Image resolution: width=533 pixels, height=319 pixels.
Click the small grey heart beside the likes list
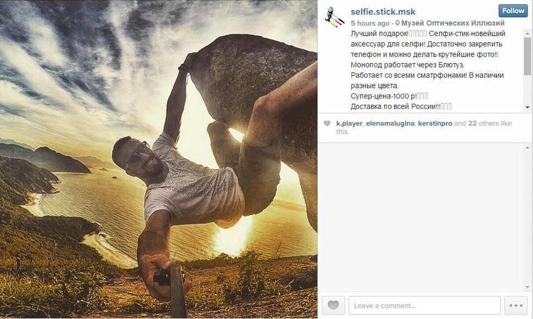(327, 124)
